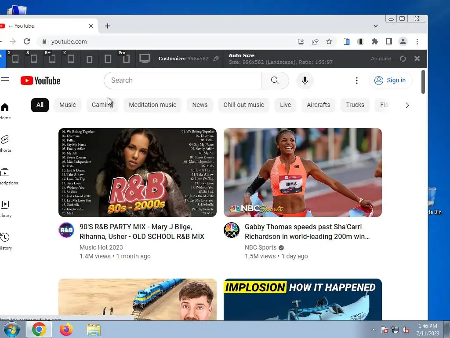Click the YouTube Search field
Image resolution: width=450 pixels, height=338 pixels.
[x=182, y=81]
